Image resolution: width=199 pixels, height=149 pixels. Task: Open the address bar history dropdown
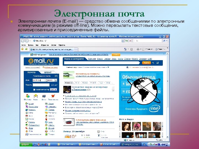pyautogui.click(x=123, y=41)
